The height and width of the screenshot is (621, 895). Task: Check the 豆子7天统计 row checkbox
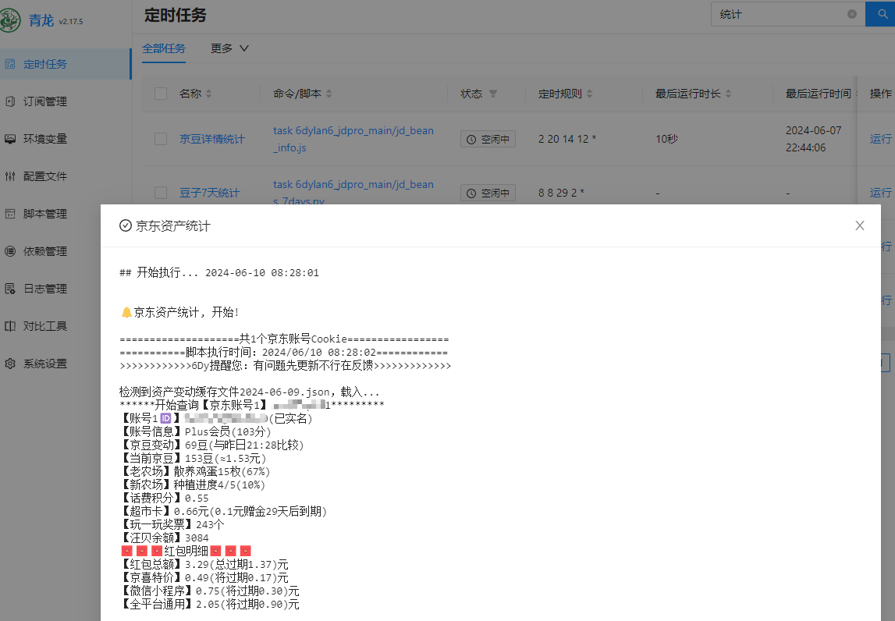[161, 193]
